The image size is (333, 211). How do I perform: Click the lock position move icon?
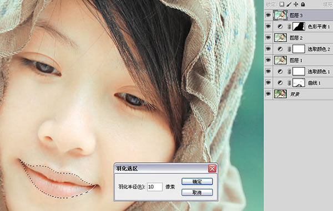296,4
